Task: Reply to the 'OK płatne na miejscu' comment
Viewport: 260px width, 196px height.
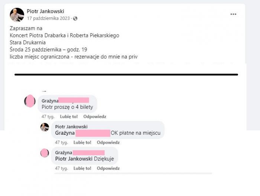Action: 108,143
